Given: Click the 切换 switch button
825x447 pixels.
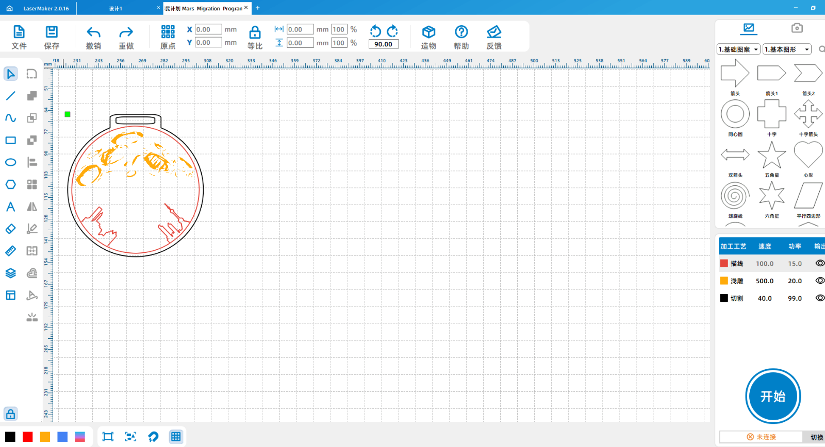Looking at the screenshot, I should coord(816,437).
